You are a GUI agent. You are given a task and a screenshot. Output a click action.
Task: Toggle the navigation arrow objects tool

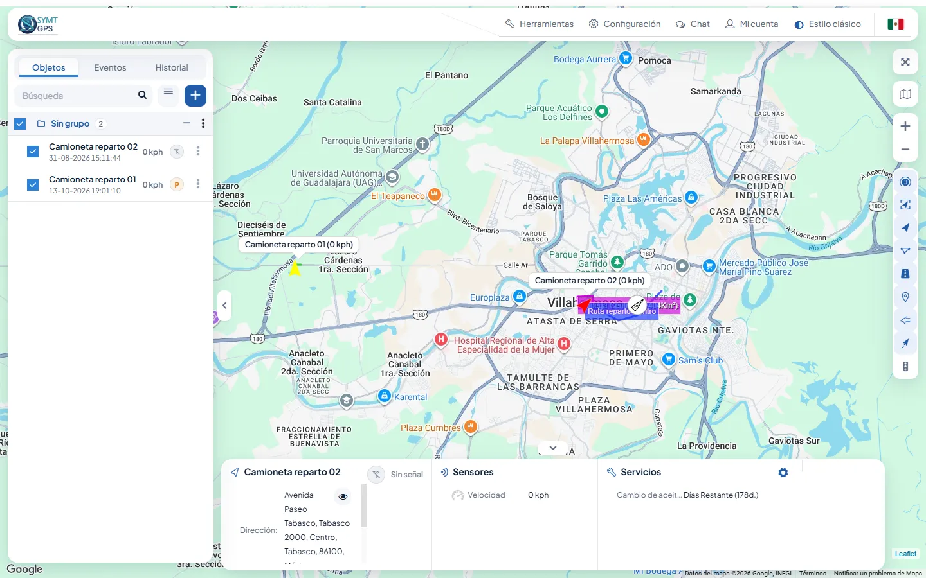click(905, 228)
